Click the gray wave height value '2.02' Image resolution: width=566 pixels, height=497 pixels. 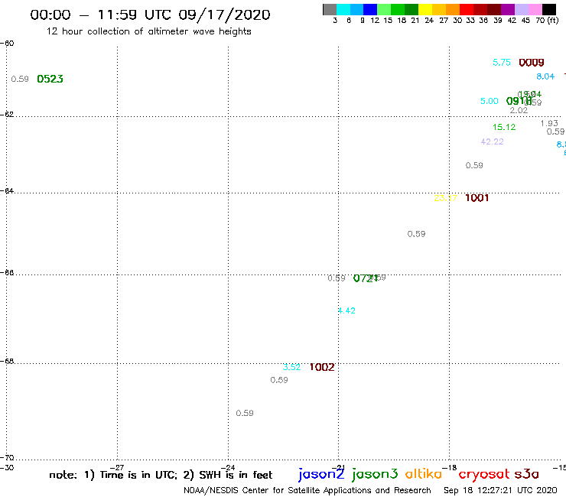pyautogui.click(x=519, y=110)
